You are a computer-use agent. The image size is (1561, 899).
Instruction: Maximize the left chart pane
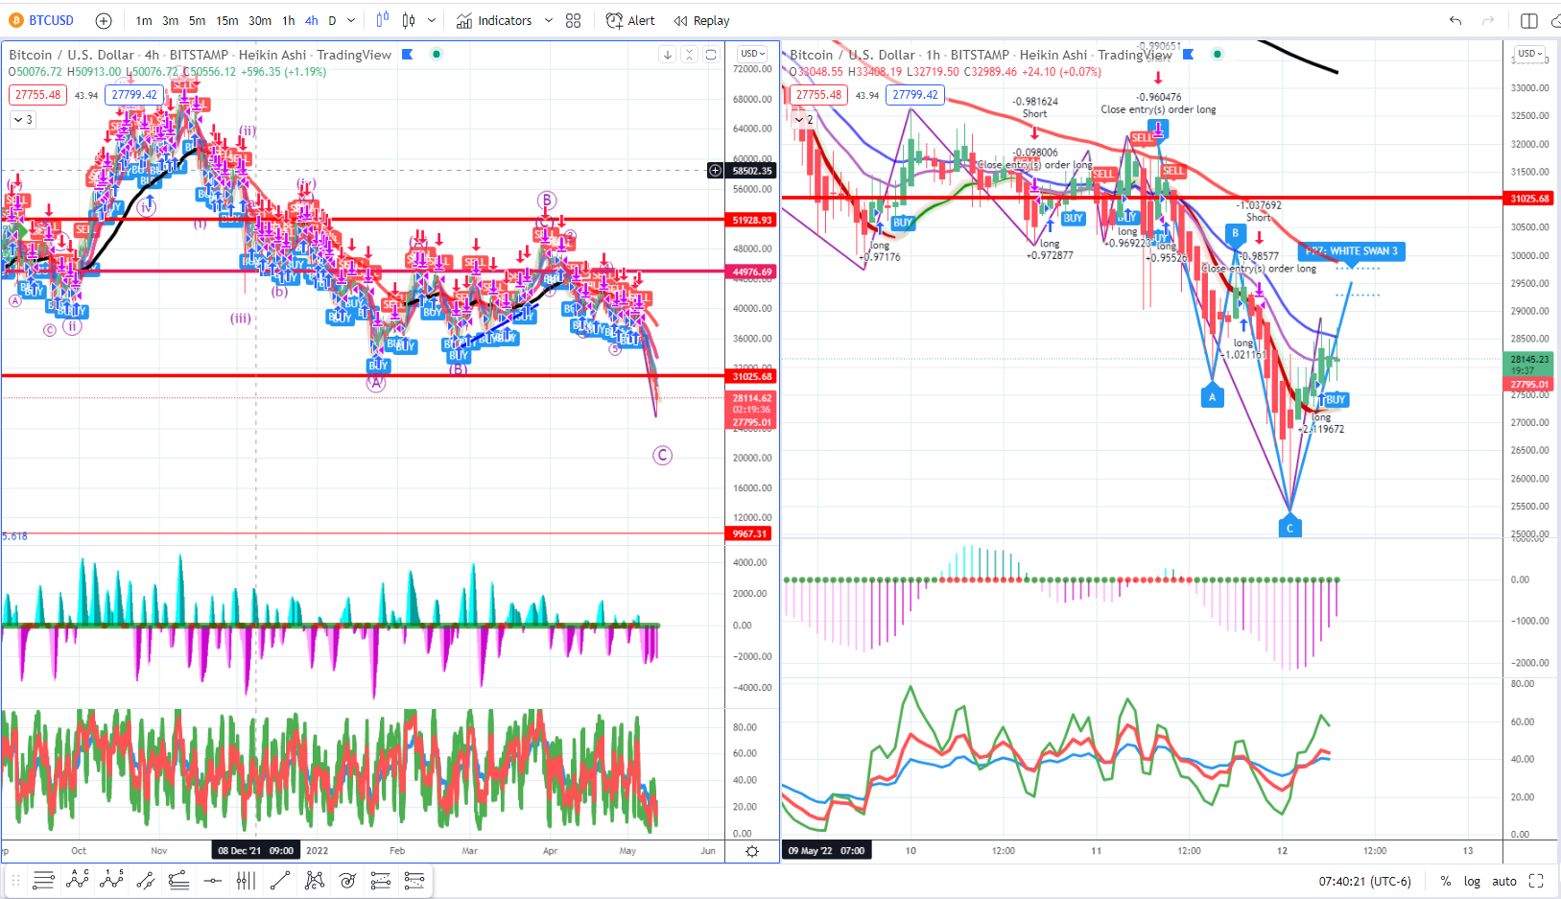(x=711, y=55)
